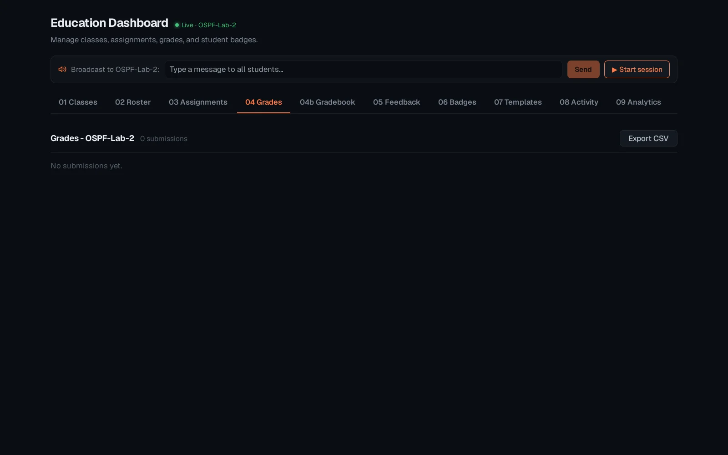Click the 0 submissions counter label
Screen dimensions: 728x455
[x=164, y=139]
